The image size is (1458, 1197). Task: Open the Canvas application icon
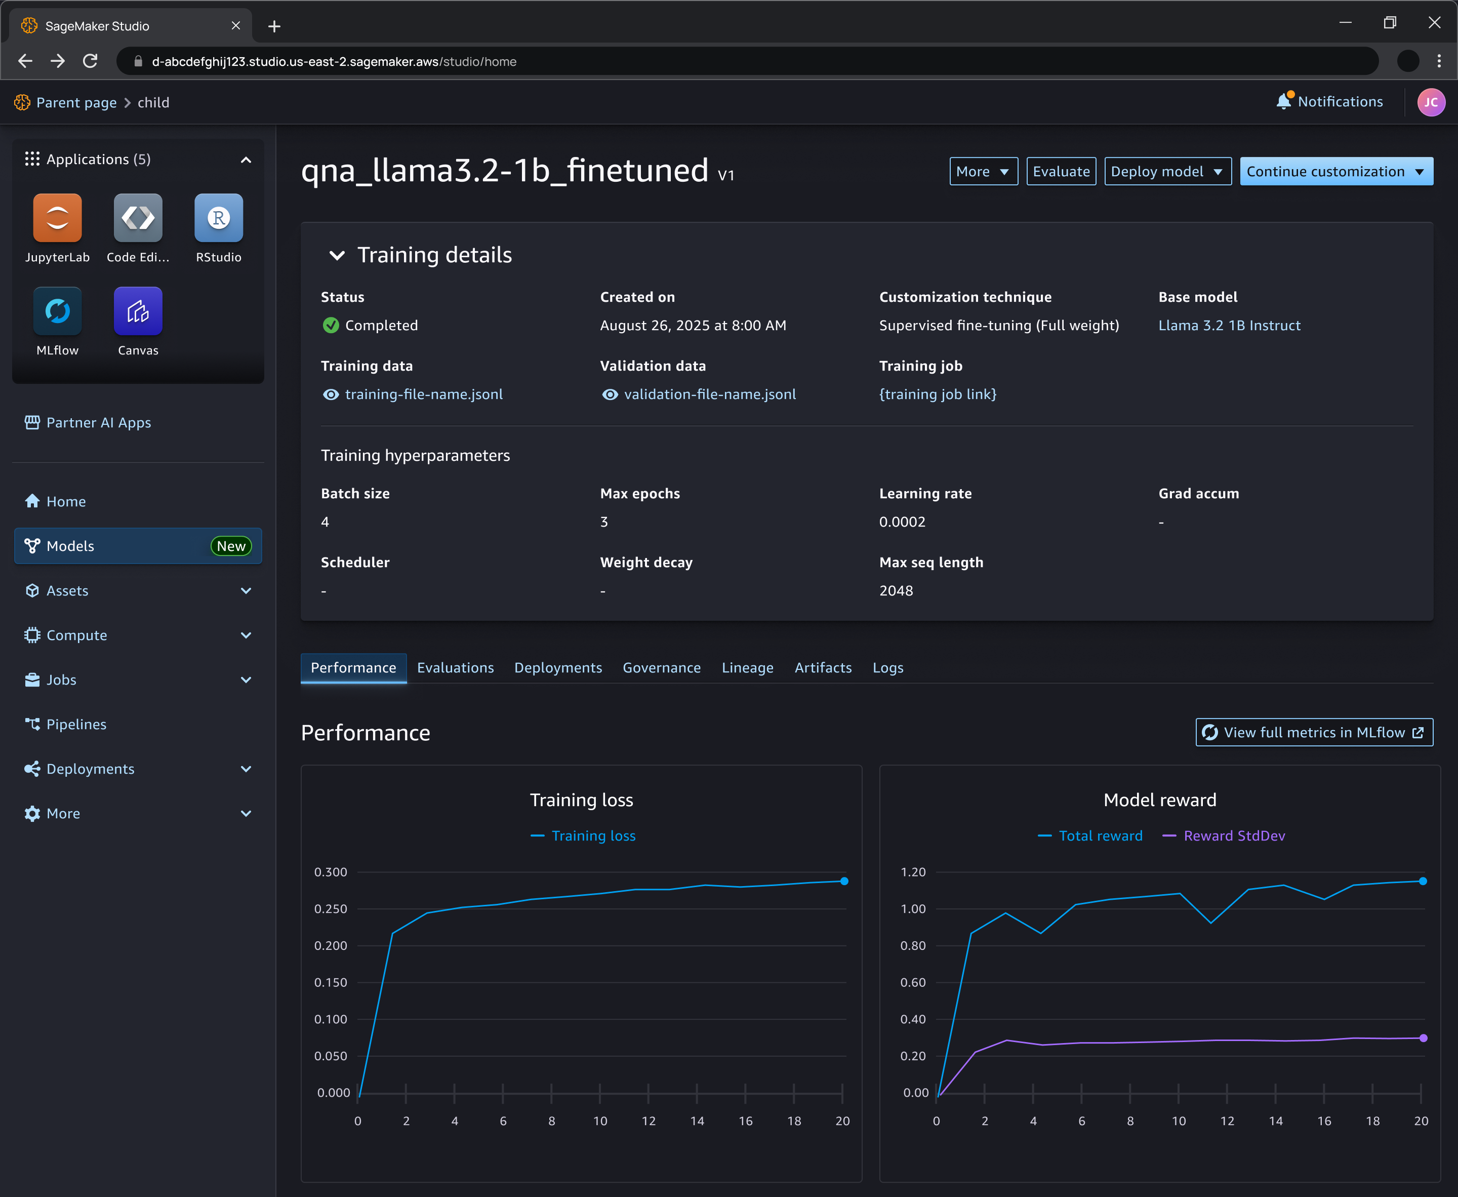[x=138, y=311]
